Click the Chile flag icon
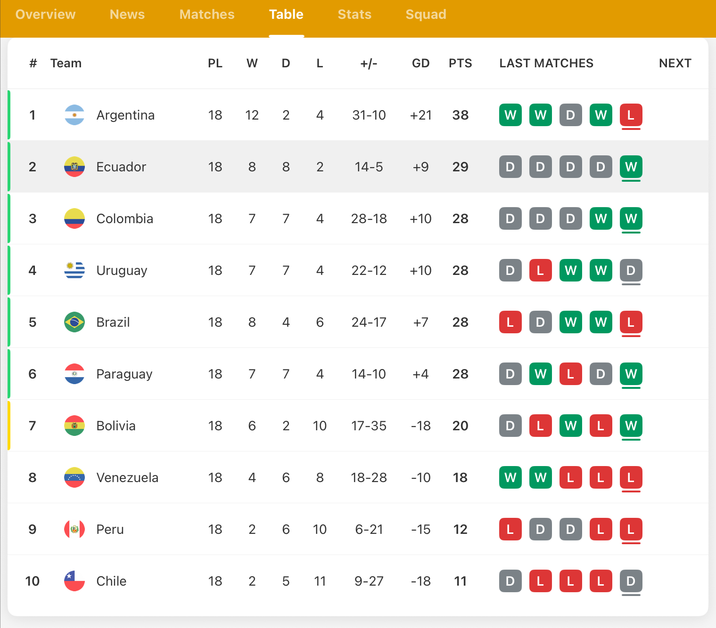The image size is (716, 628). click(x=74, y=581)
